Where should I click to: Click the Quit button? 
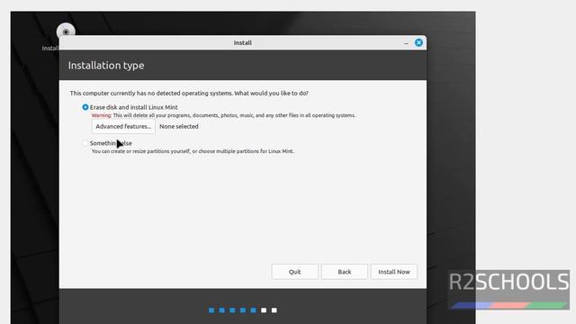pos(294,272)
